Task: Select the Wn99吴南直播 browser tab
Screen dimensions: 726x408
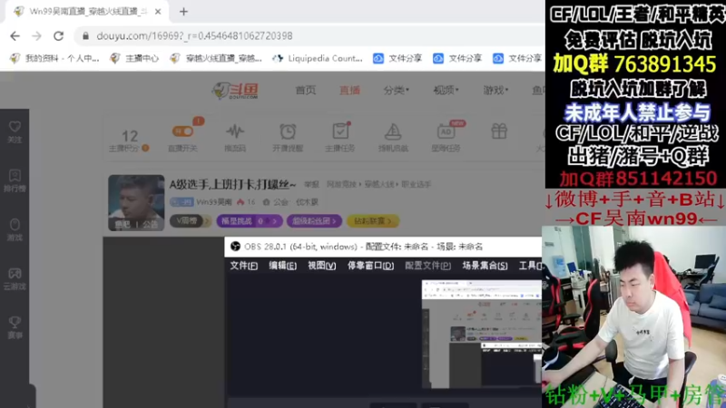Action: tap(87, 12)
